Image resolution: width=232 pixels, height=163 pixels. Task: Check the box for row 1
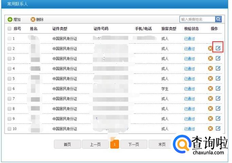tap(10, 39)
